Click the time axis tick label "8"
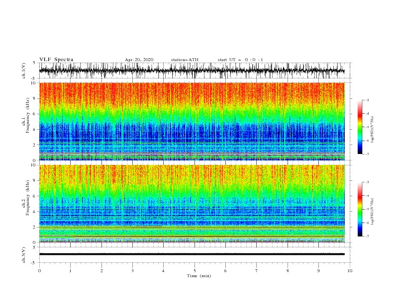The height and width of the screenshot is (304, 394). 288,271
